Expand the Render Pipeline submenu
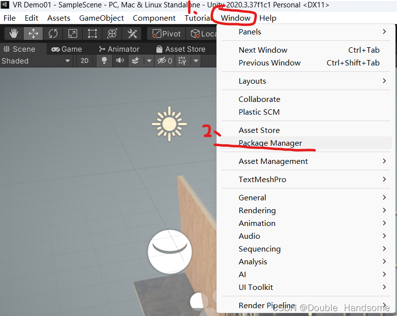 click(306, 305)
